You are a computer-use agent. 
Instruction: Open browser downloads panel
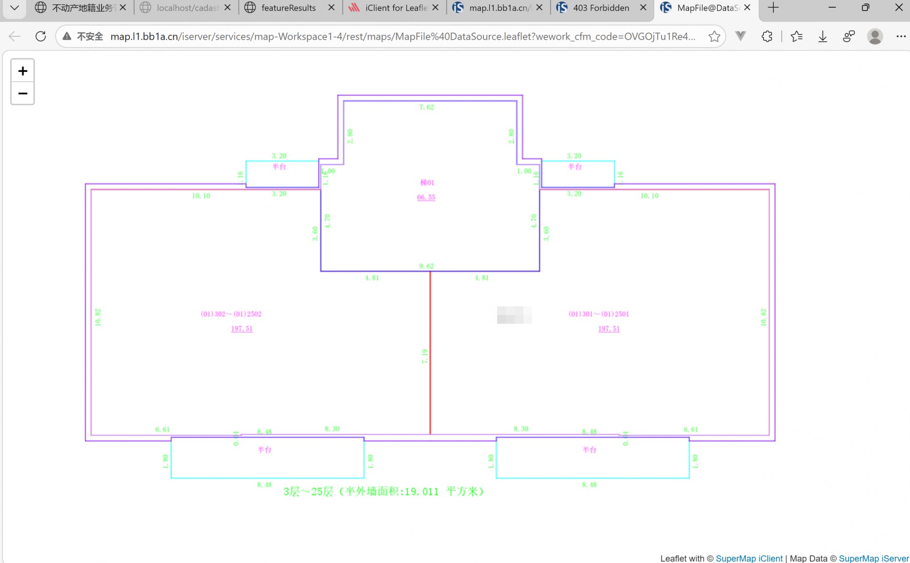tap(822, 36)
